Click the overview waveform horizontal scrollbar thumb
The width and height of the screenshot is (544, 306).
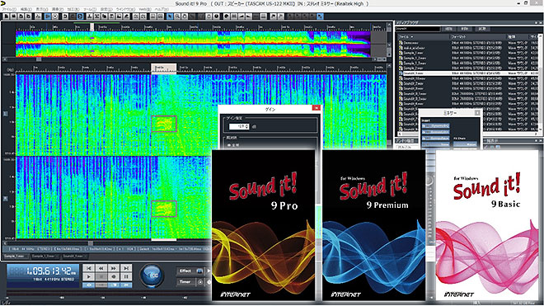(x=39, y=59)
